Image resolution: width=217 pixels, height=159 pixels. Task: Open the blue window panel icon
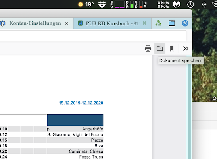tap(172, 23)
